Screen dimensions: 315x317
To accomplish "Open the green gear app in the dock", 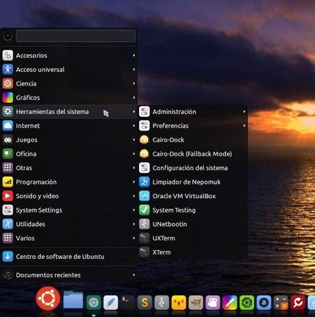I will pos(247,303).
